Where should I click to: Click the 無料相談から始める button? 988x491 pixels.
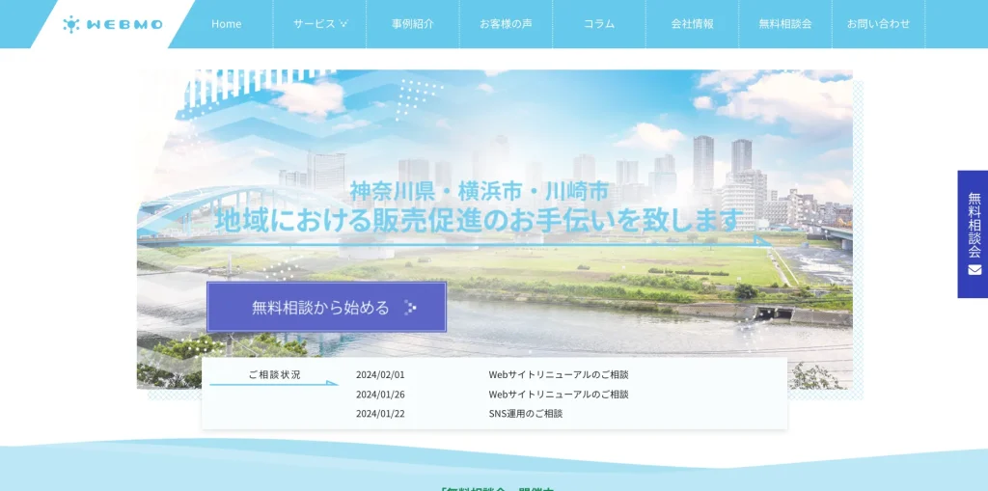[x=326, y=307]
